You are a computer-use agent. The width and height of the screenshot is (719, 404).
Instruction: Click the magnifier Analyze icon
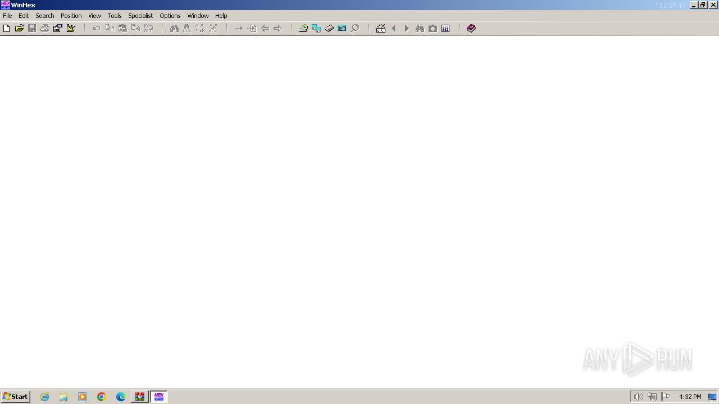point(355,28)
